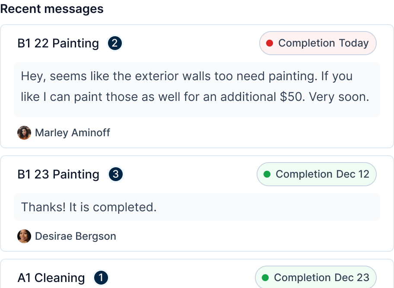394x288 pixels.
Task: Click the $50 amount in Marley's message
Action: pyautogui.click(x=292, y=97)
